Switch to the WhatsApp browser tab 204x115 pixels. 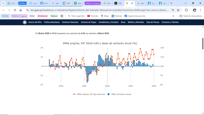tap(11, 3)
